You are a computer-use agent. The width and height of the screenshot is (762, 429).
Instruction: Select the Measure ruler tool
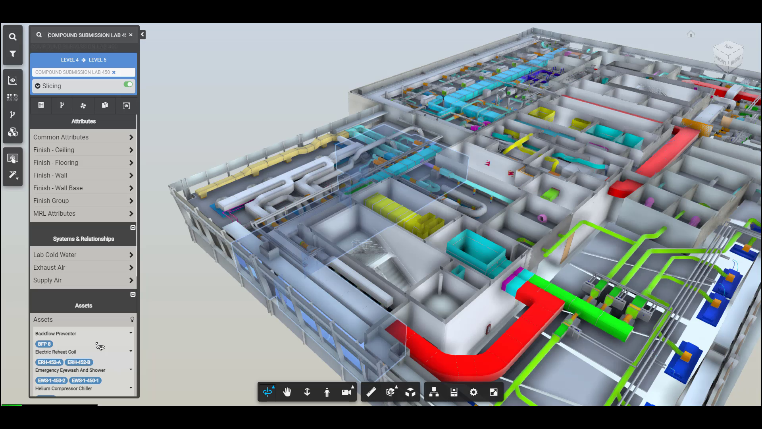click(371, 392)
